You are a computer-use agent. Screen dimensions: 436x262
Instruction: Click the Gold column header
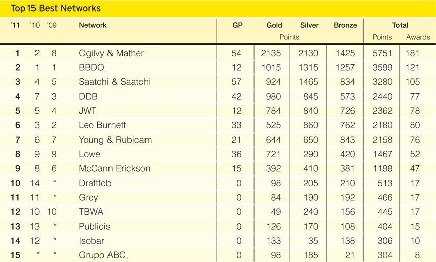pos(274,25)
